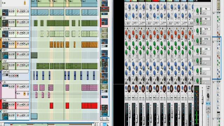Click the first FX return name field in master section
The width and height of the screenshot is (224, 126).
[206, 9]
